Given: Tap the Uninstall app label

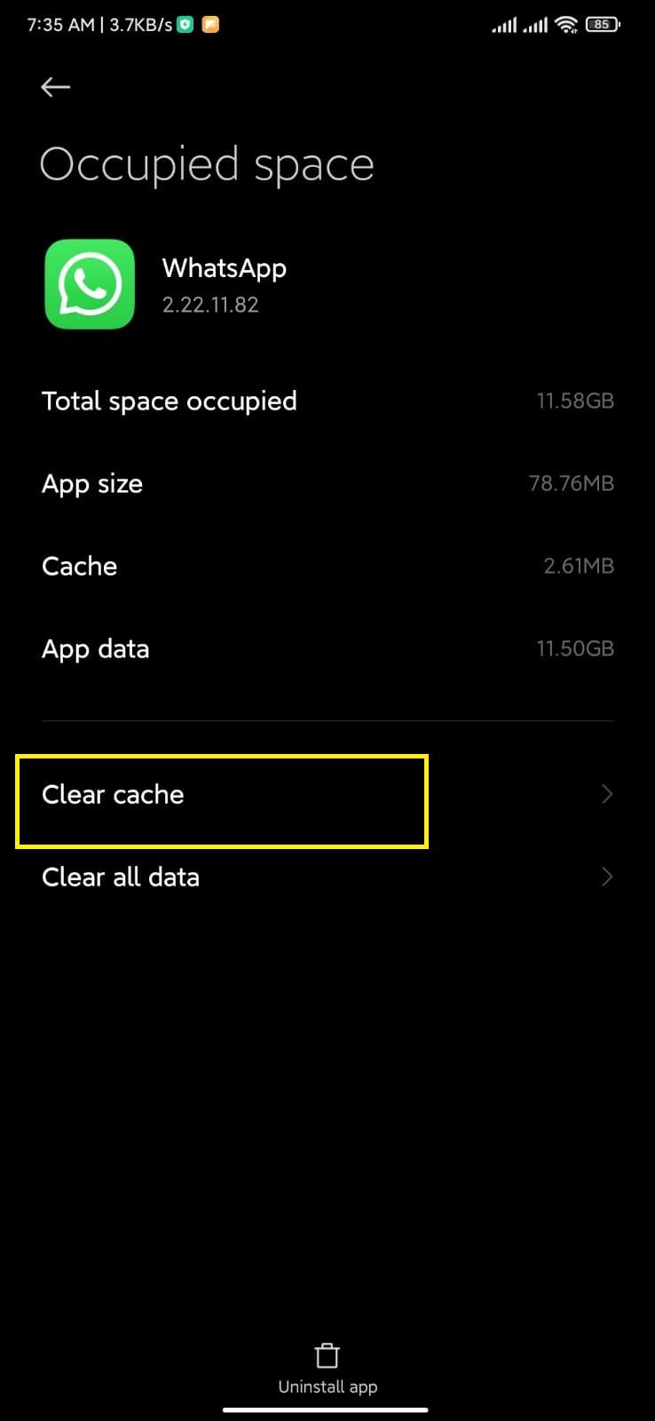Looking at the screenshot, I should tap(327, 1387).
